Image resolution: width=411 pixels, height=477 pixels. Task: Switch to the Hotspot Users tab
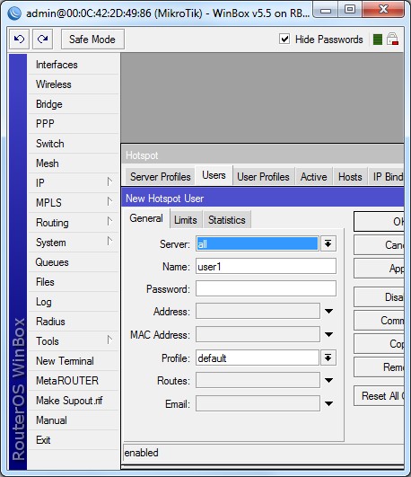coord(214,175)
